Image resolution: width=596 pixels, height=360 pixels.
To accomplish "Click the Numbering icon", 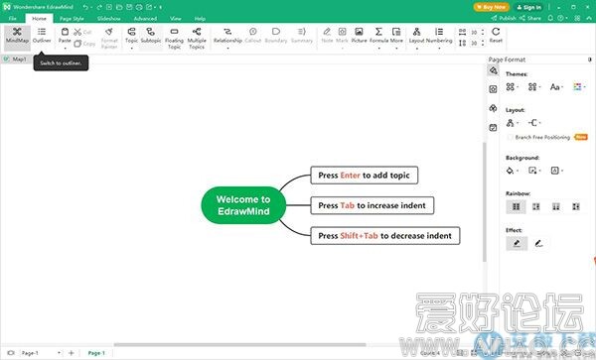I will coord(439,36).
